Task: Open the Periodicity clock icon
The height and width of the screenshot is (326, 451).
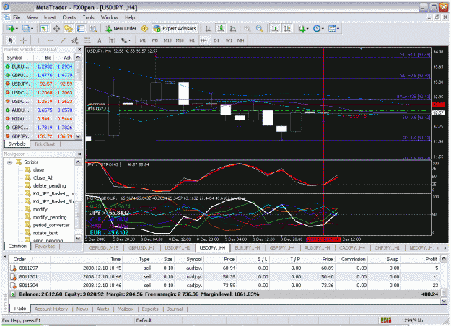Action: point(318,28)
